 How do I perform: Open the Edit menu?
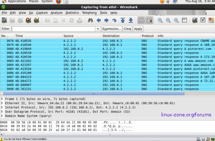(13, 13)
